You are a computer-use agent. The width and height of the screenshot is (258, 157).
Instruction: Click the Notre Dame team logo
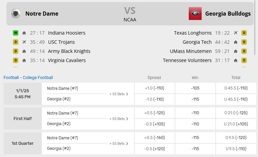pos(16,14)
